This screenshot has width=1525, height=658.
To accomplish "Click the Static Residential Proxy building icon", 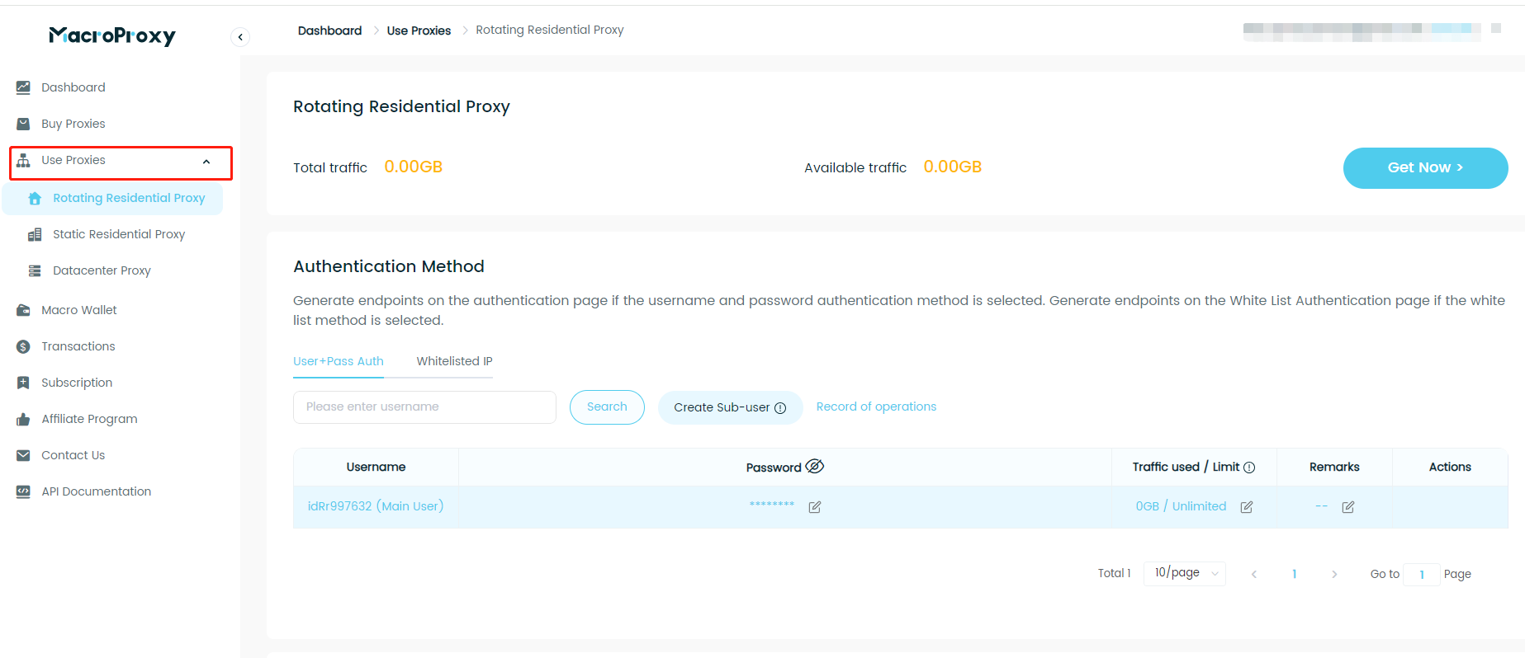I will (x=35, y=234).
